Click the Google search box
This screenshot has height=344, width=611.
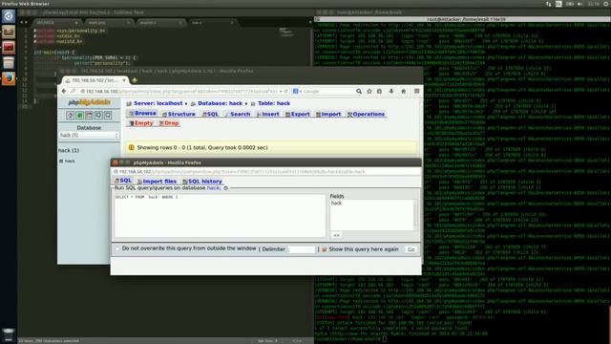(x=328, y=92)
